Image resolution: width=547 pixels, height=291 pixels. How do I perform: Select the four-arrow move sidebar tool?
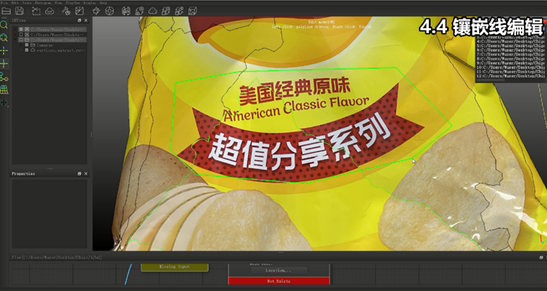point(4,103)
